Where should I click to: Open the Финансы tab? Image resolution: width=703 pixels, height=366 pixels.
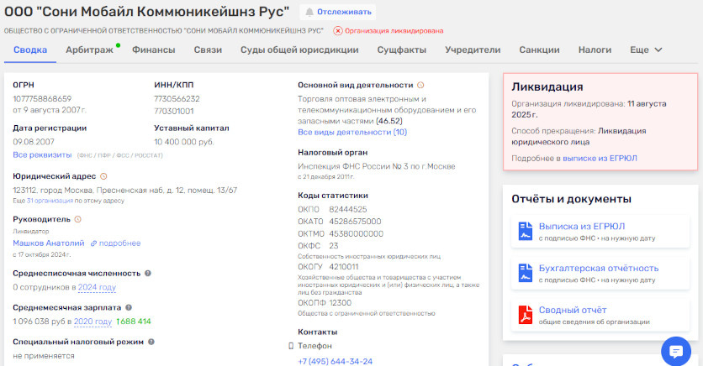(153, 50)
